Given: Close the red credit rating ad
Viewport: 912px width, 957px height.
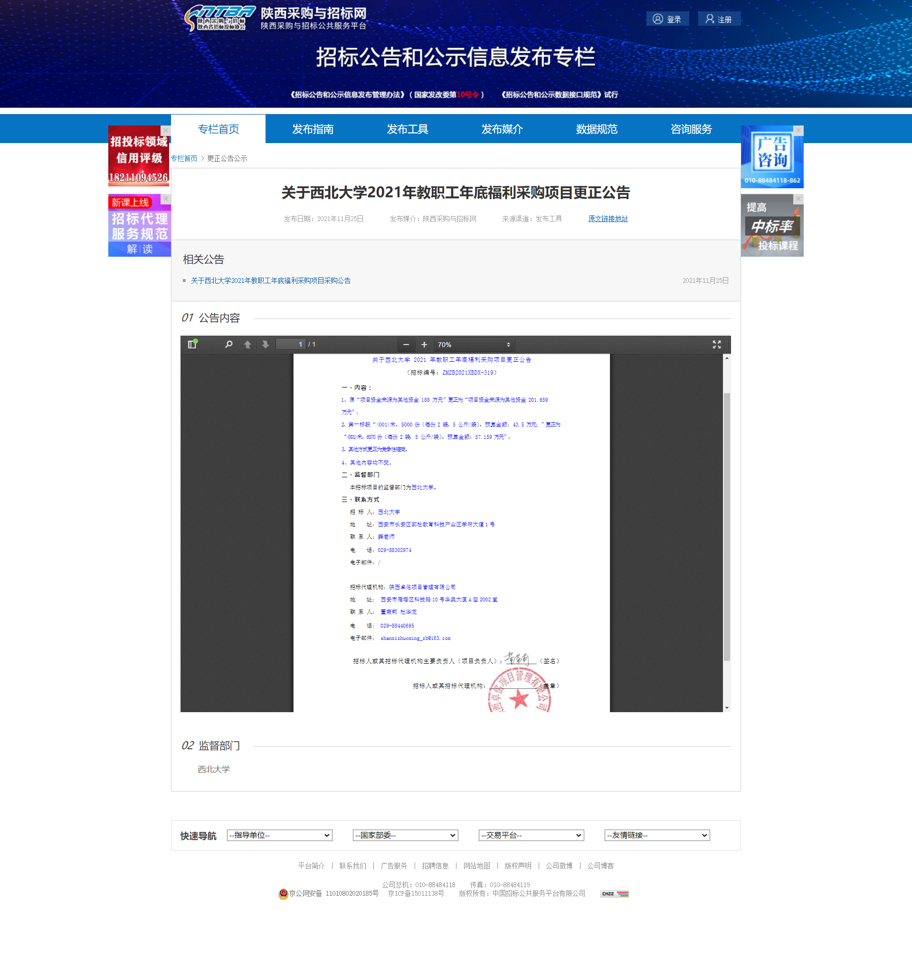Looking at the screenshot, I should tap(165, 130).
